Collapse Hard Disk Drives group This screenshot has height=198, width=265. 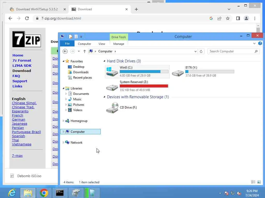coord(104,61)
